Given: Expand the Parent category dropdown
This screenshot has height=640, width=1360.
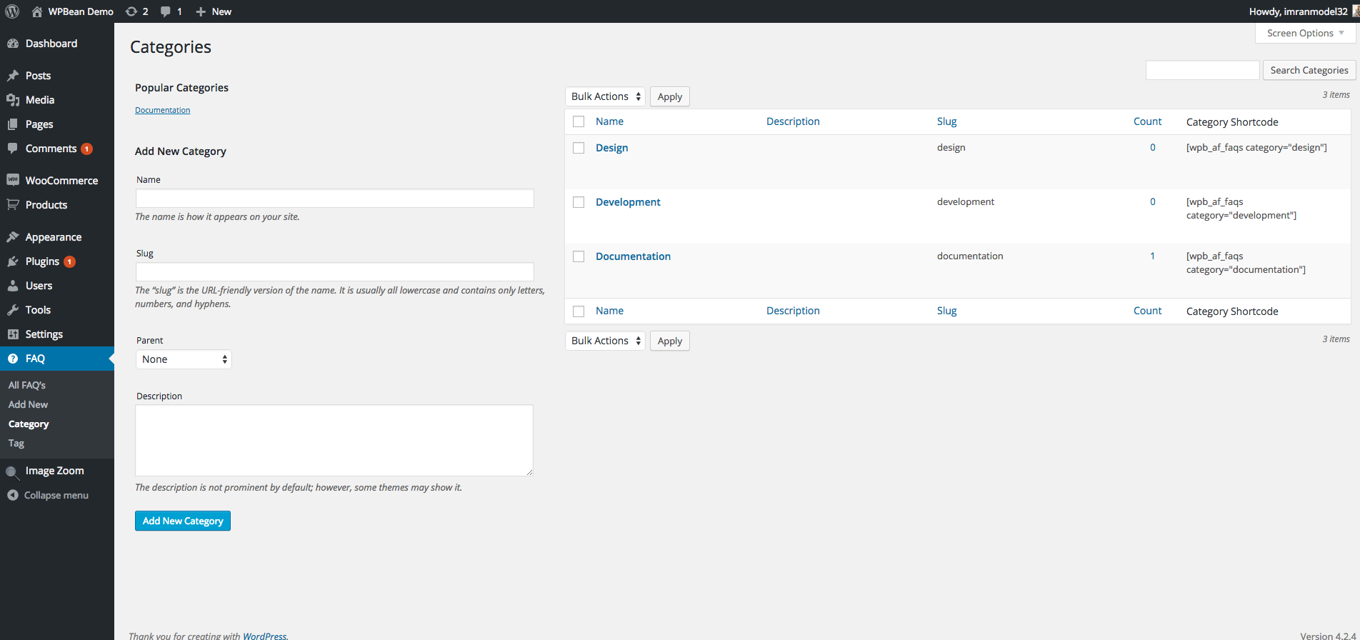Looking at the screenshot, I should click(x=184, y=359).
